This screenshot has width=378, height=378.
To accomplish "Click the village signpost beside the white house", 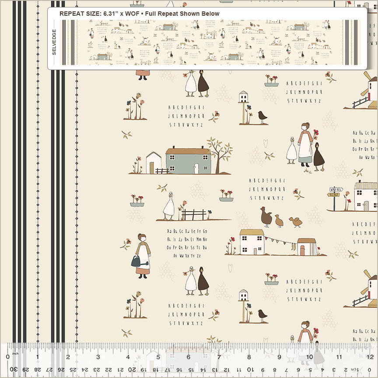I will click(x=334, y=196).
